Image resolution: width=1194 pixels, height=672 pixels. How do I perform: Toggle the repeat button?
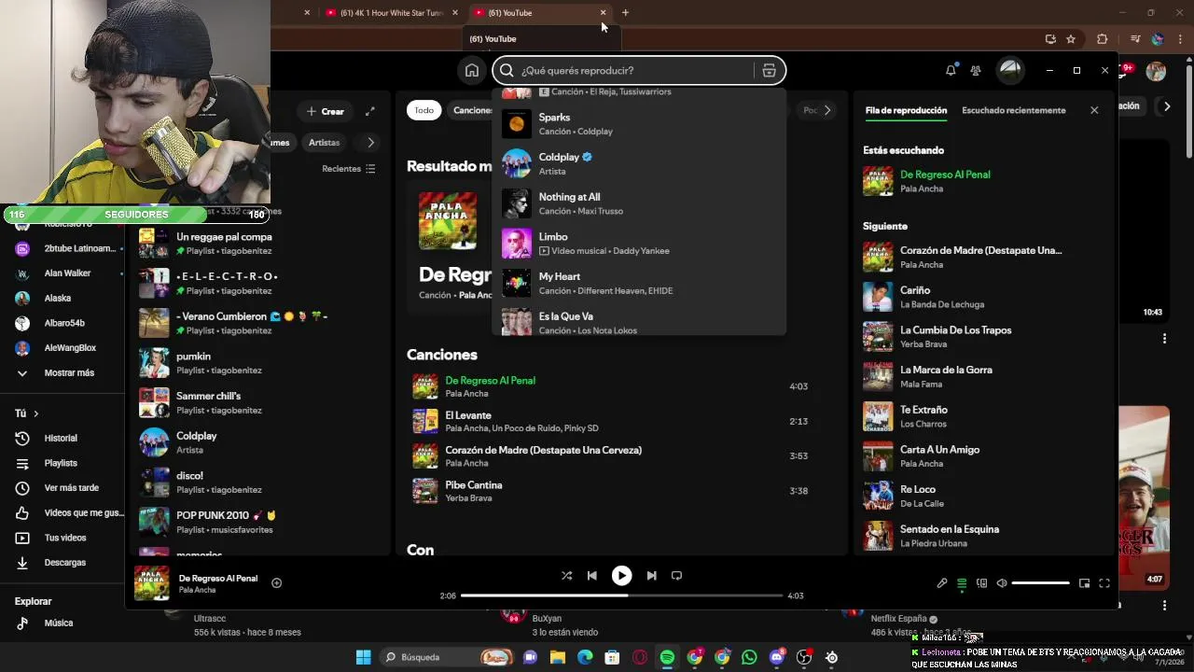click(x=677, y=576)
